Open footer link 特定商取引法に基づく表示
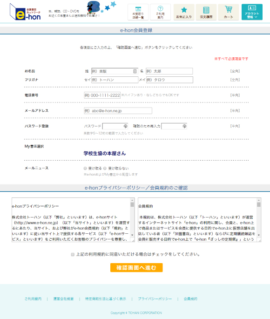Viewport: 270px width, 319px height. [106, 299]
